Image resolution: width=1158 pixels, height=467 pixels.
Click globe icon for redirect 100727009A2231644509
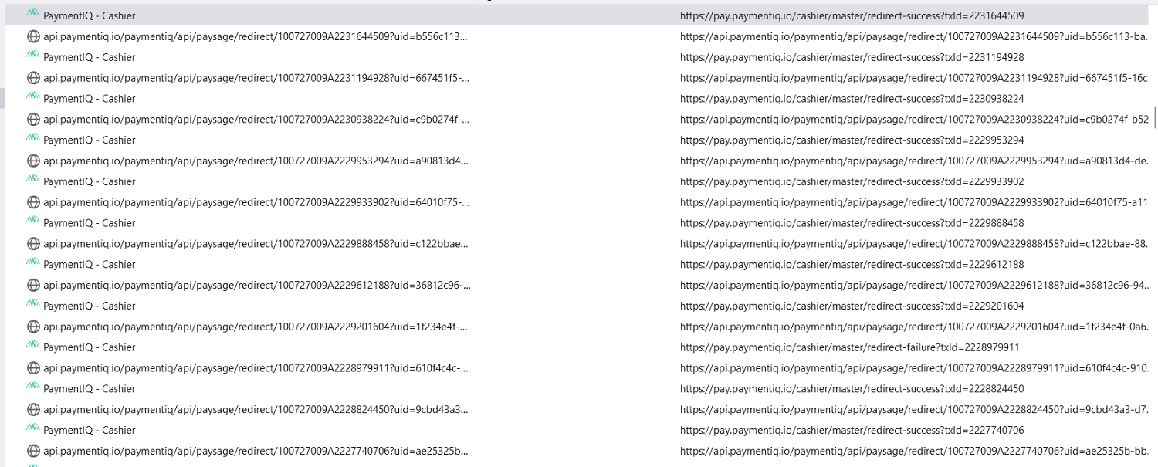point(33,36)
